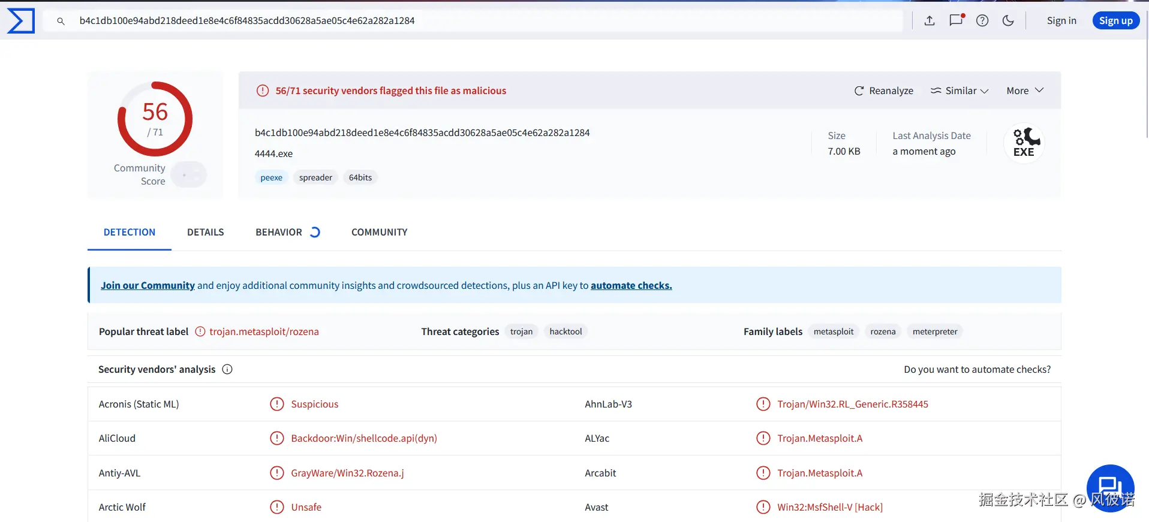This screenshot has height=522, width=1149.
Task: Toggle dark mode moon icon
Action: point(1008,21)
